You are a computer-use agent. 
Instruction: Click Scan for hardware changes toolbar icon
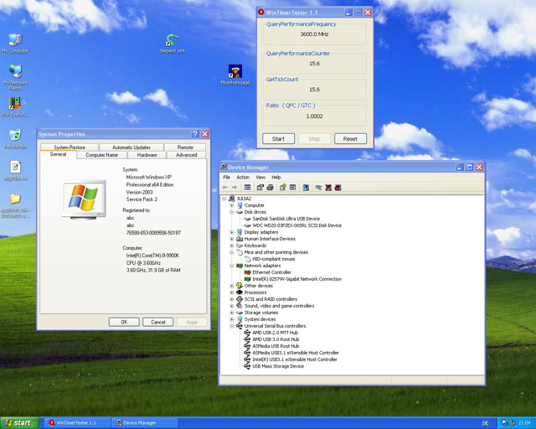306,188
